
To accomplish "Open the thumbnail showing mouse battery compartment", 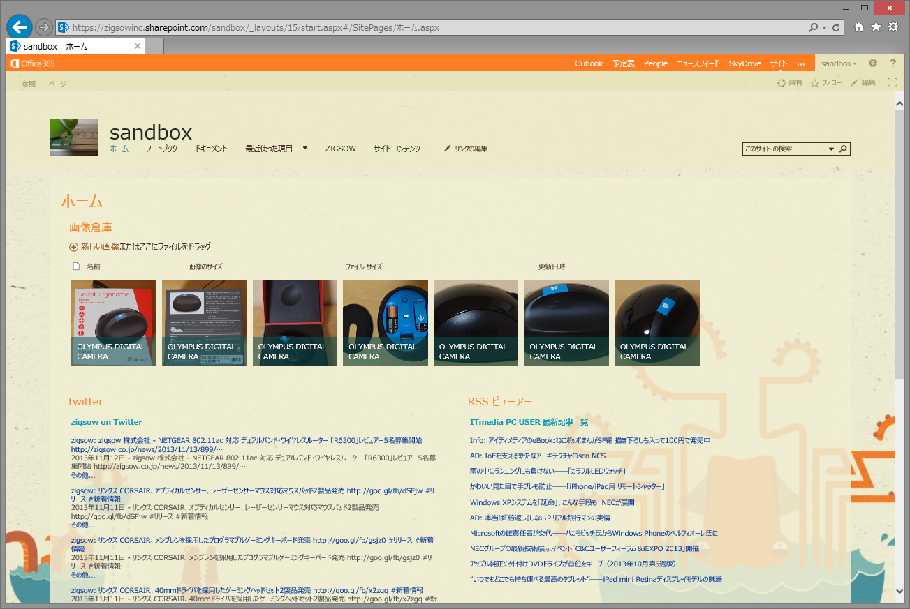I will 386,323.
